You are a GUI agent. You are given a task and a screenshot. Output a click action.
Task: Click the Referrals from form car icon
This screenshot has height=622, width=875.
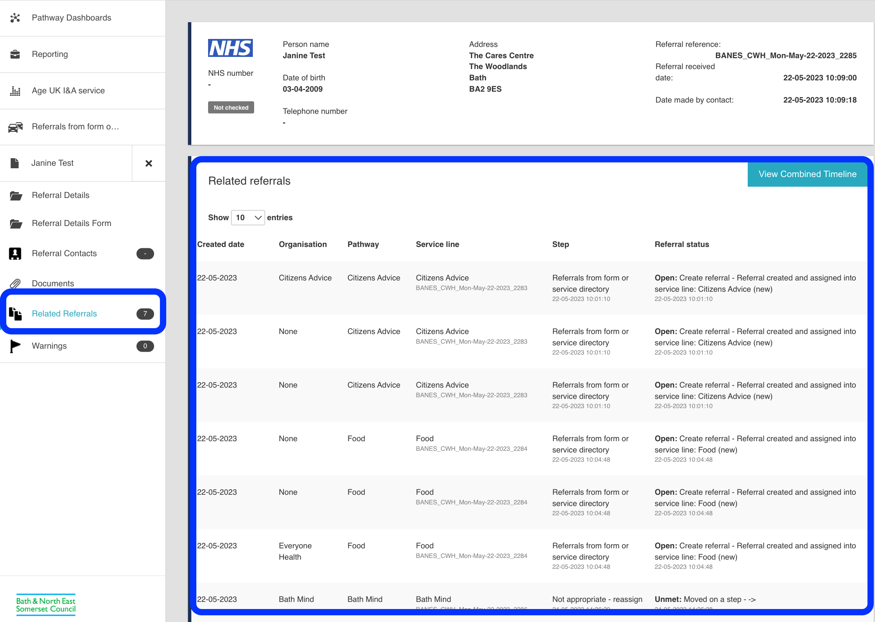click(15, 127)
